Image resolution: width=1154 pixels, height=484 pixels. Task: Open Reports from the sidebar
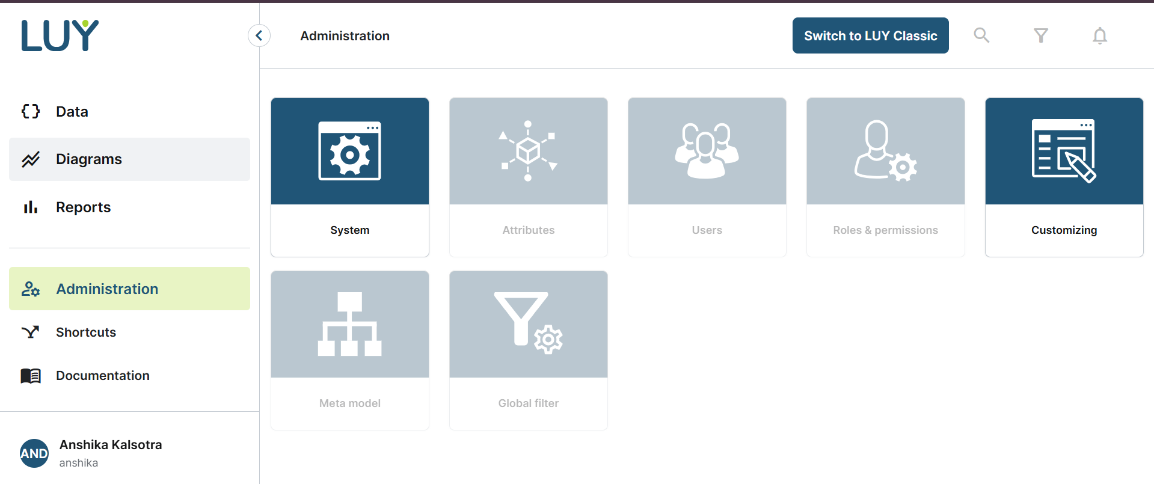pyautogui.click(x=83, y=207)
